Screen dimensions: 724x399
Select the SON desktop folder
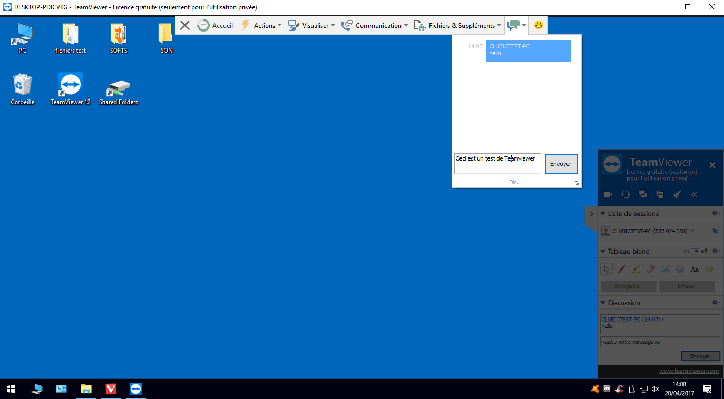(167, 39)
